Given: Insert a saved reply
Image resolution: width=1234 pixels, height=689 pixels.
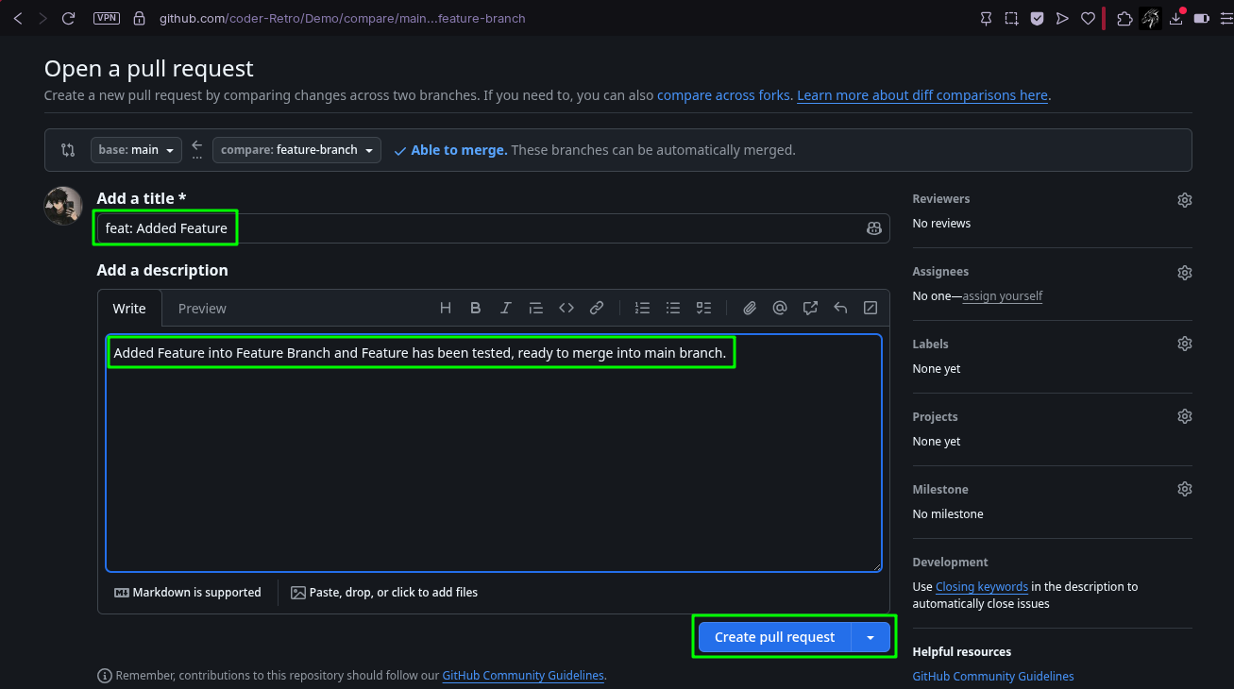Looking at the screenshot, I should (840, 308).
